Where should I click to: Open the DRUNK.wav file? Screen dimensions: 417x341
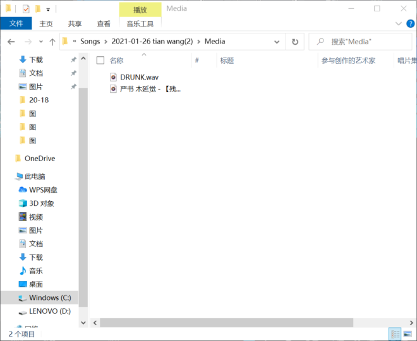tap(138, 77)
